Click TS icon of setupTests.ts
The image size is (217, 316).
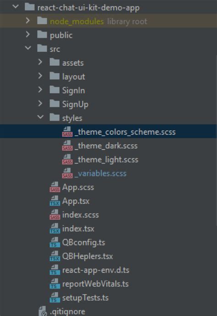tap(54, 297)
